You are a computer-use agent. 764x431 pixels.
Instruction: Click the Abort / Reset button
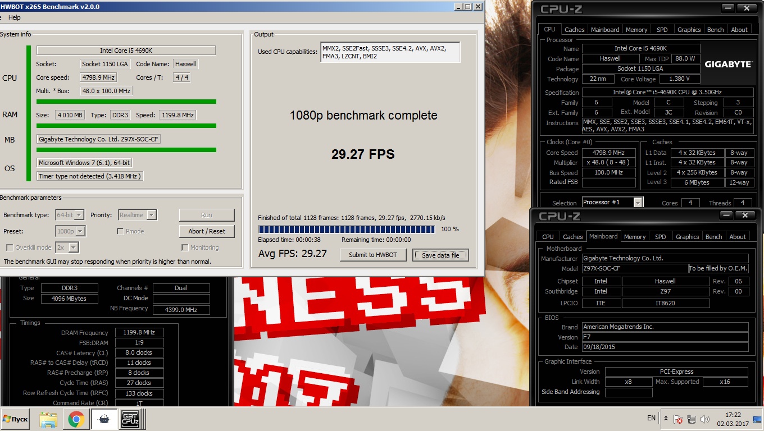click(x=207, y=231)
